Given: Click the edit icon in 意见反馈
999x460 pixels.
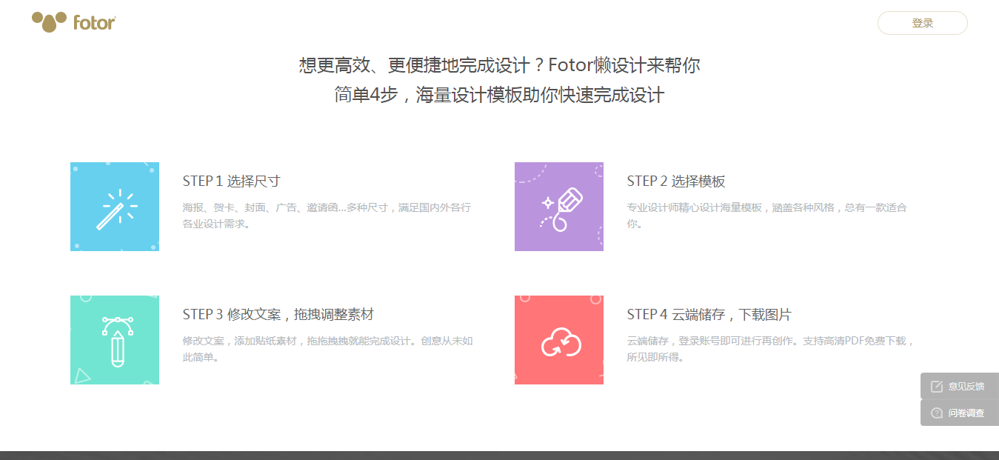Looking at the screenshot, I should pos(936,386).
